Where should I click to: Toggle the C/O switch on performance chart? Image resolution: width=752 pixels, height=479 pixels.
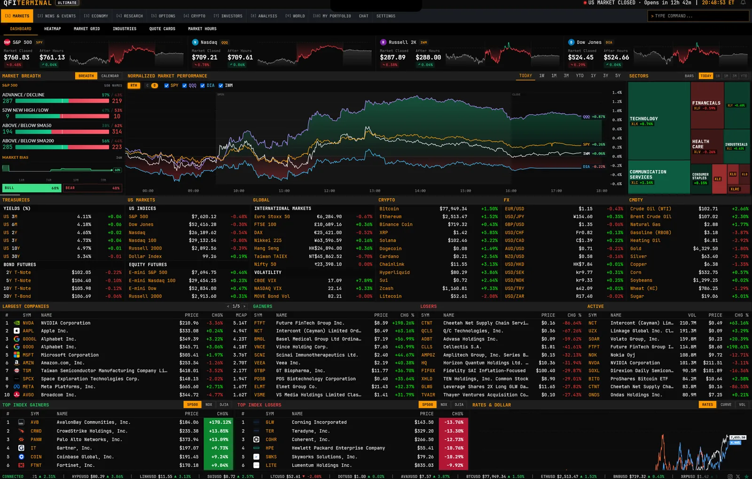(151, 86)
